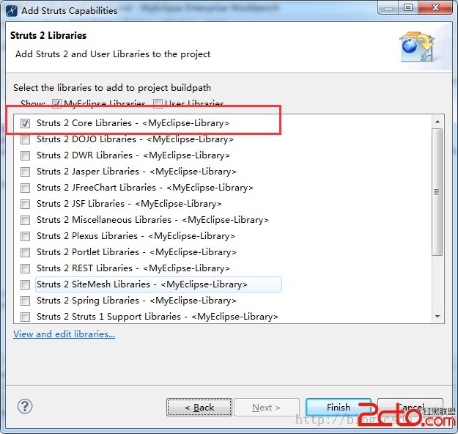Check Struts 2 JSF Libraries box
Image resolution: width=458 pixels, height=434 pixels.
26,204
